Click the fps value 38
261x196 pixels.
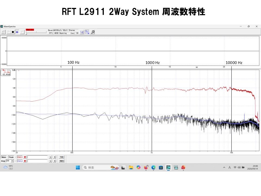(77, 33)
